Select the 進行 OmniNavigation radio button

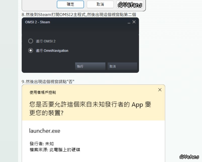tap(30, 50)
